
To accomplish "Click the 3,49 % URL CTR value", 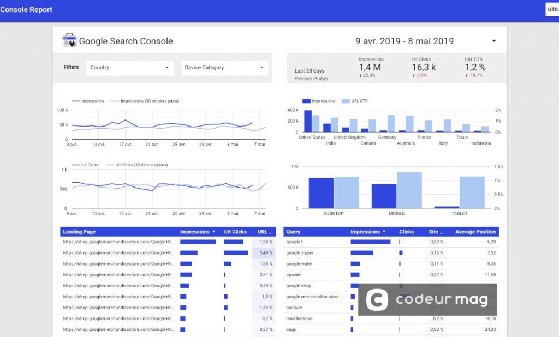I will (266, 253).
